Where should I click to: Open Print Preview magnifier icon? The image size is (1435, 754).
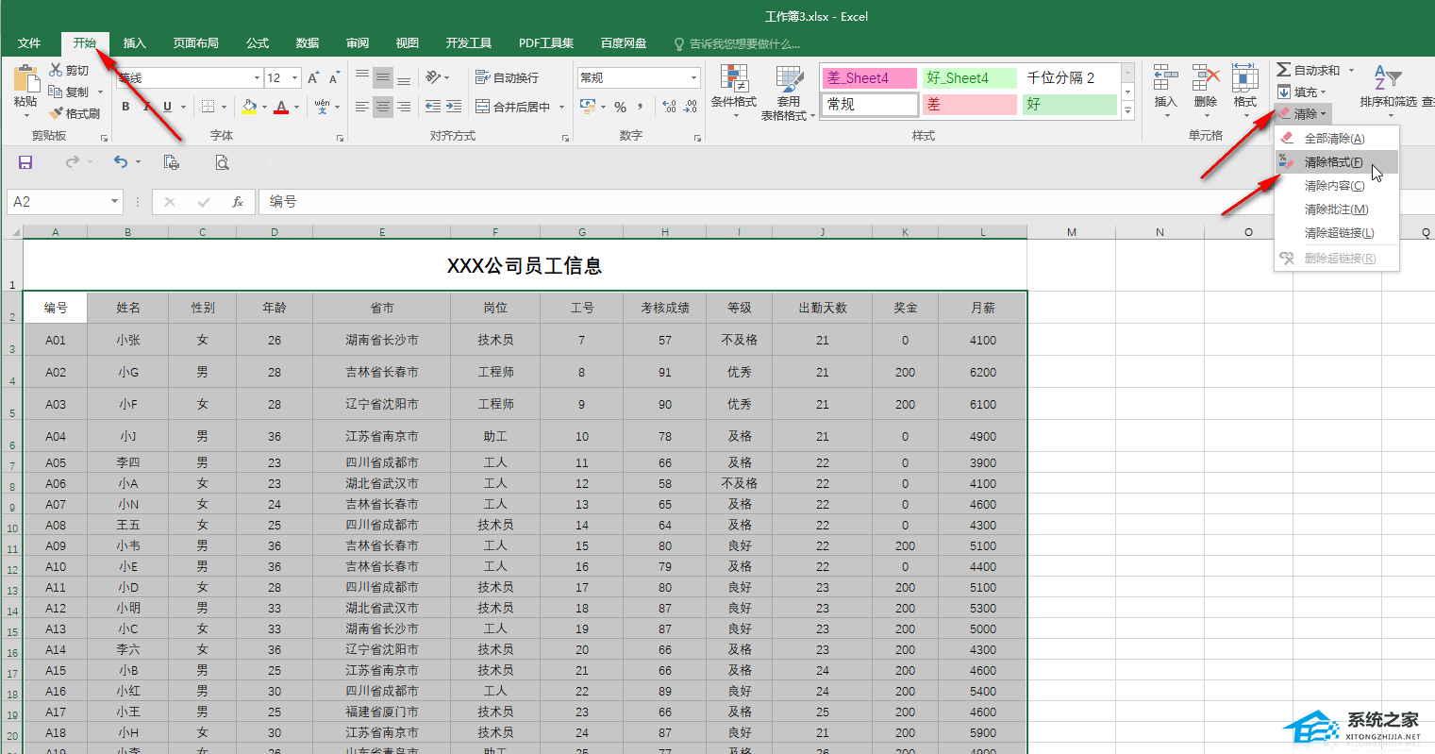tap(222, 162)
